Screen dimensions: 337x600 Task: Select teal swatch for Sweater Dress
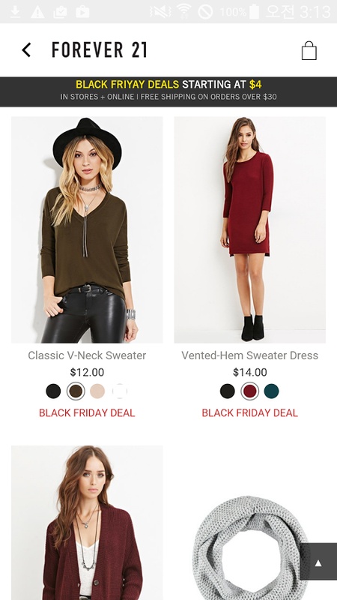point(272,391)
